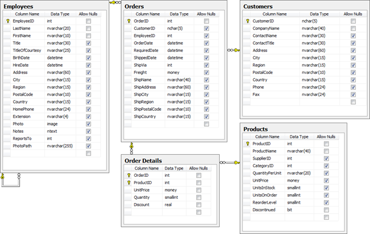Viewport: 370px width, 234px height.
Task: Click the real data type for Discount
Action: 168,205
